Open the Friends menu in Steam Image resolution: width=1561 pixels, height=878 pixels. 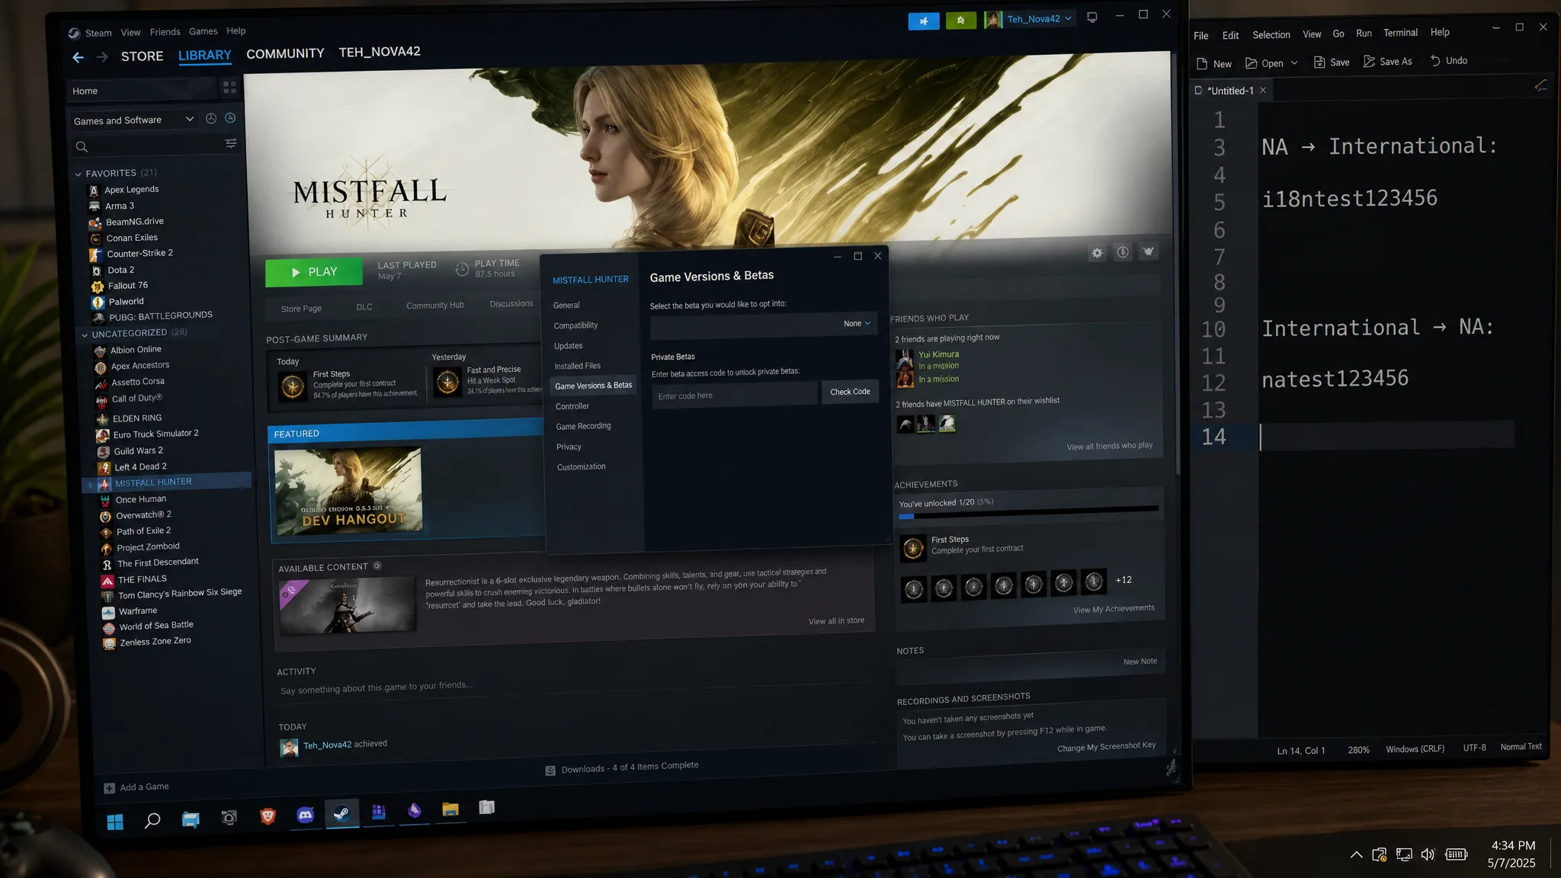(165, 32)
